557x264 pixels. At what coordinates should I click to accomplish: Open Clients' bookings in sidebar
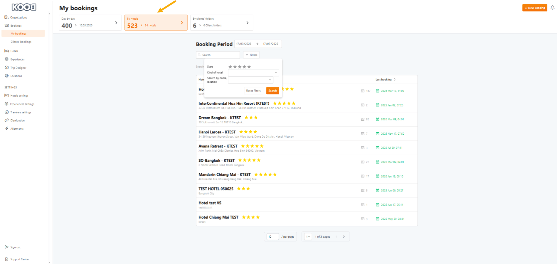(21, 42)
